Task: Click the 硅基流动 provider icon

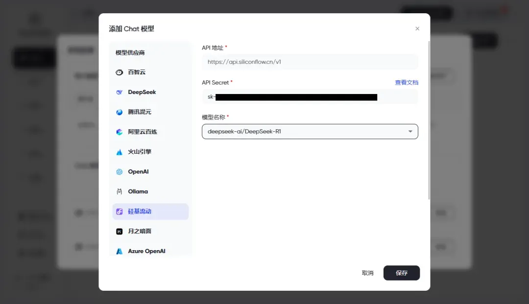Action: (119, 211)
